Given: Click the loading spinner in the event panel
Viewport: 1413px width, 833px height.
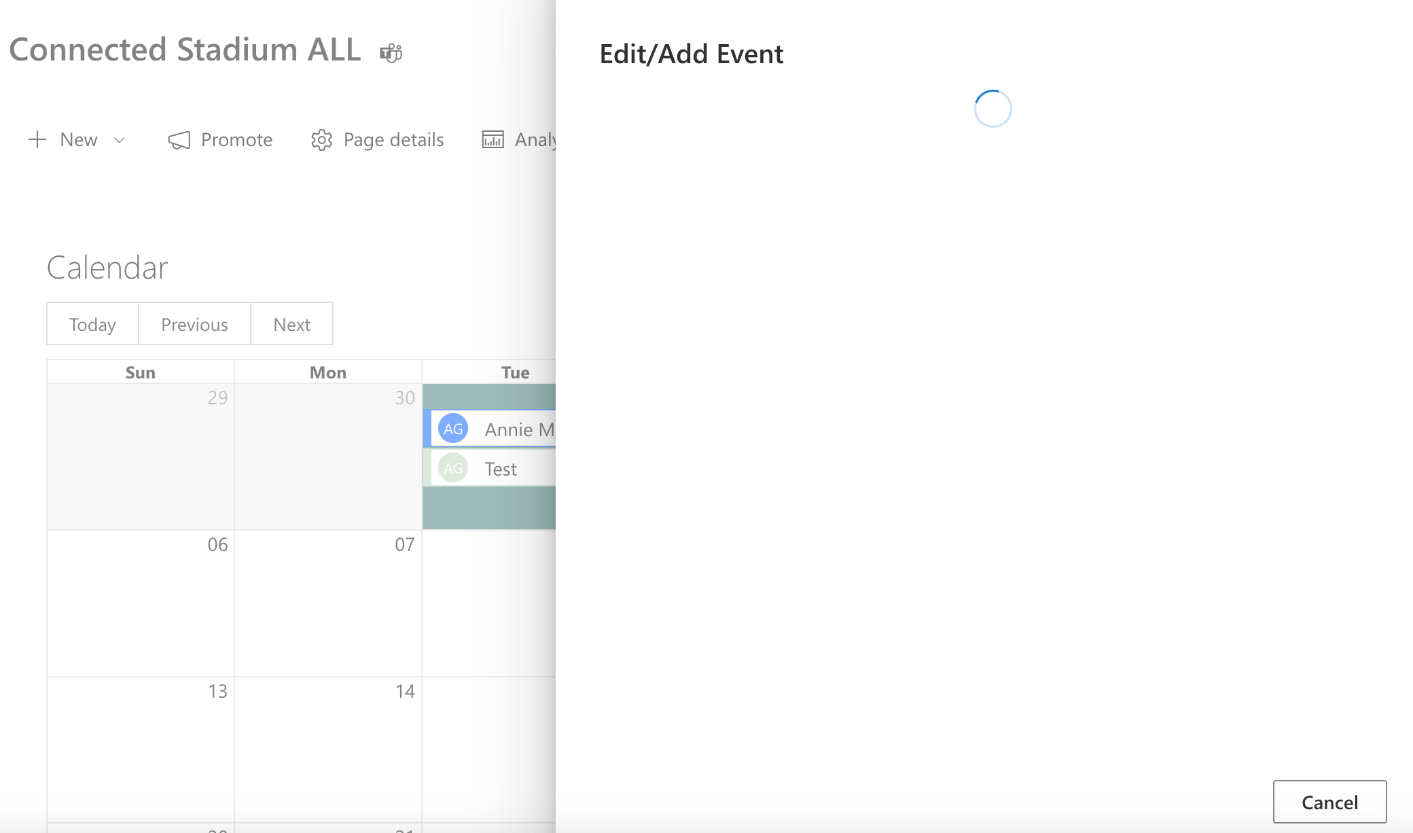Looking at the screenshot, I should coord(993,108).
